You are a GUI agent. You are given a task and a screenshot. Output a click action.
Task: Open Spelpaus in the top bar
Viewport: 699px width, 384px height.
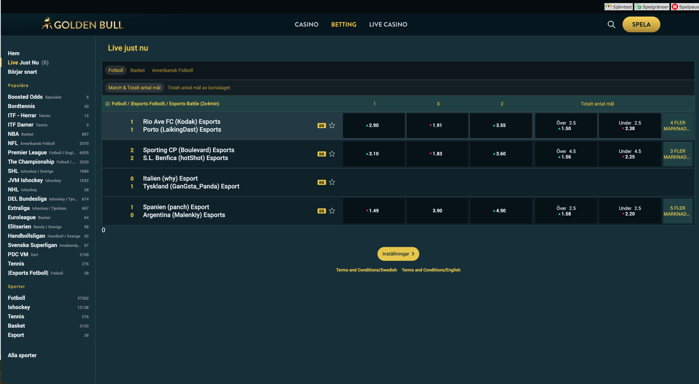pyautogui.click(x=685, y=6)
